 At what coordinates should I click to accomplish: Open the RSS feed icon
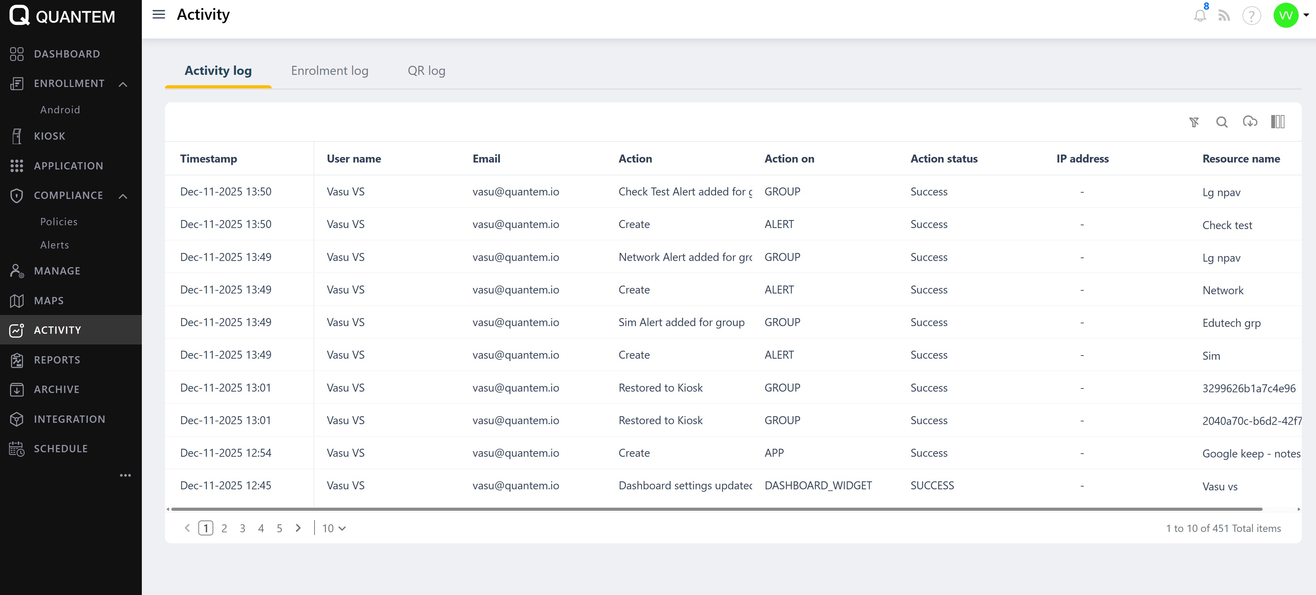[x=1224, y=16]
